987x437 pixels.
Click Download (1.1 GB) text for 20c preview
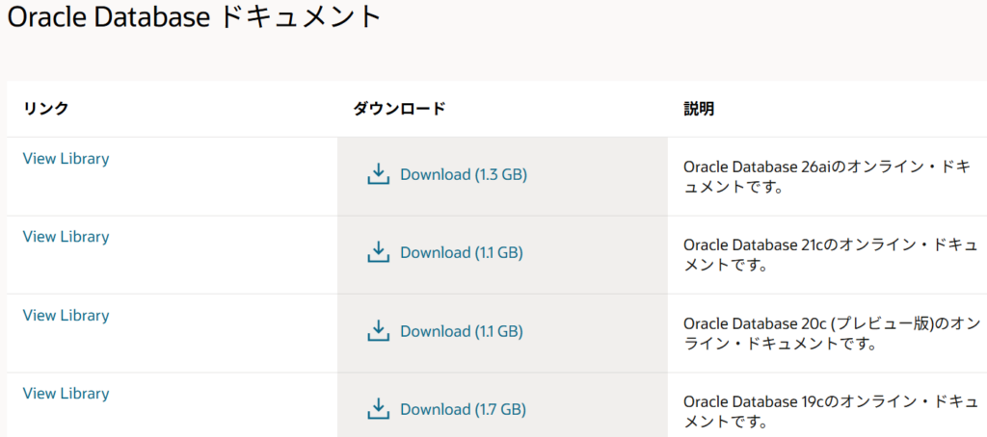(462, 332)
